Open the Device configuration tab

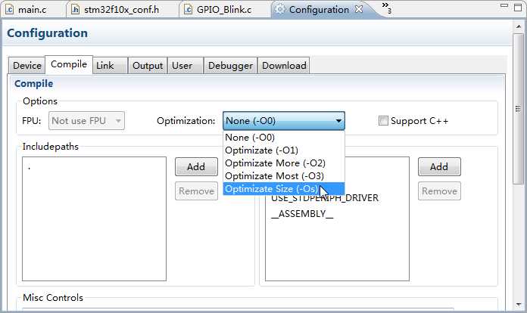click(x=27, y=66)
